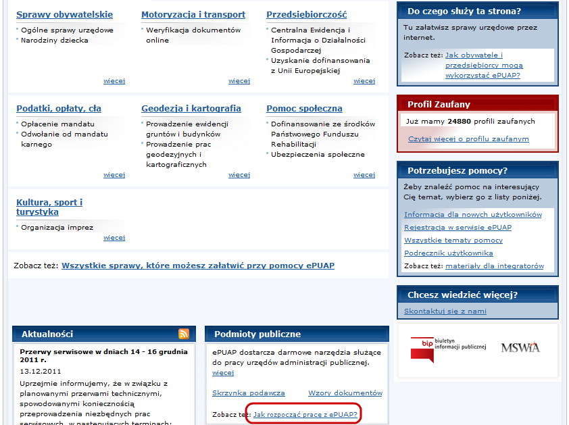The height and width of the screenshot is (425, 569).
Task: Open the Motoryzacja i transport category
Action: coord(193,14)
